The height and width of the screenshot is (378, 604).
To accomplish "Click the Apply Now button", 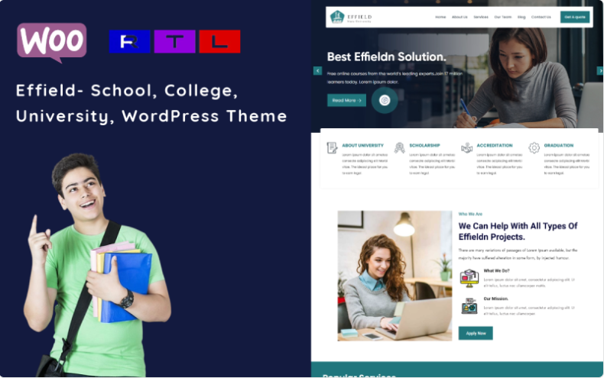I will [476, 334].
